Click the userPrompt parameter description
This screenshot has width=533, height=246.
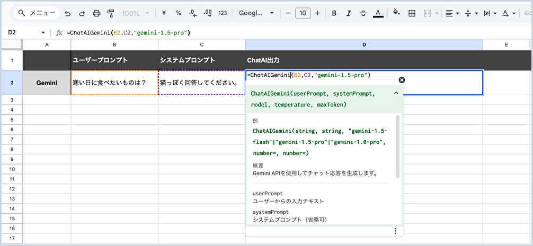288,201
